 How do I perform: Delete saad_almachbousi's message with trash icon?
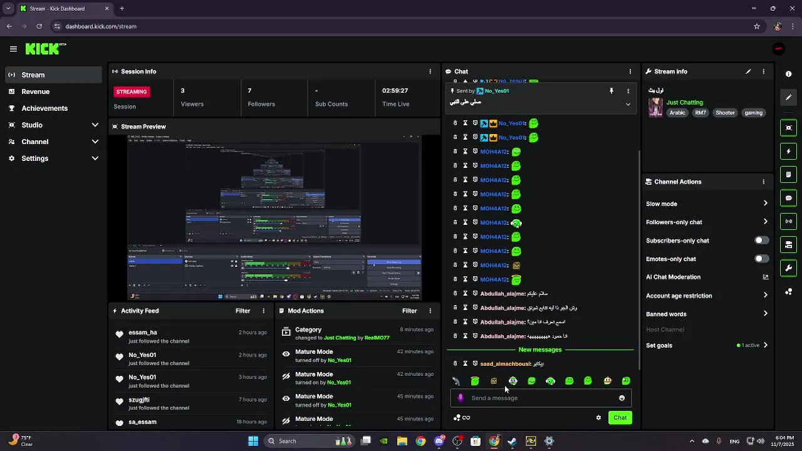click(456, 363)
